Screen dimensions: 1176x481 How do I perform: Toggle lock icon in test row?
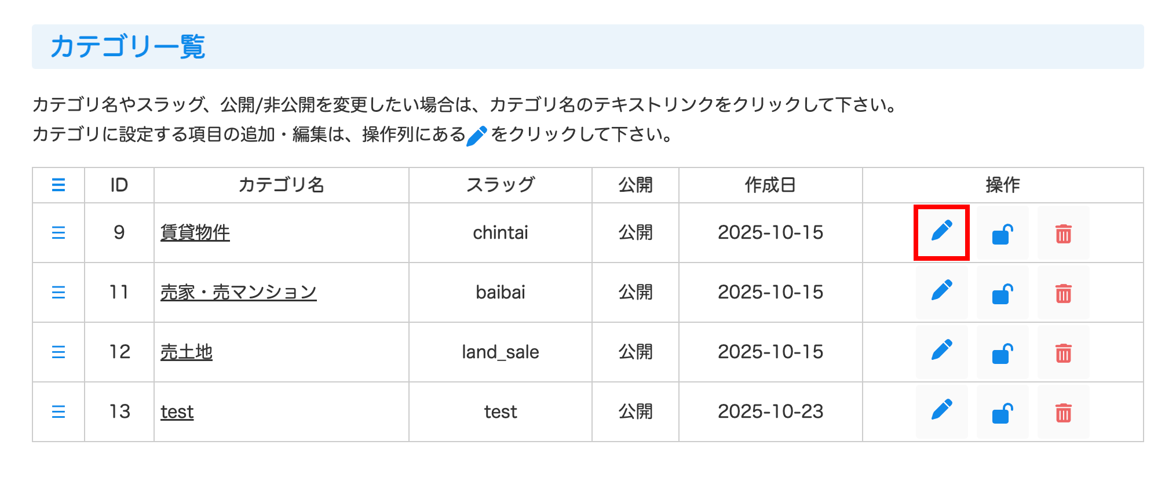1002,412
